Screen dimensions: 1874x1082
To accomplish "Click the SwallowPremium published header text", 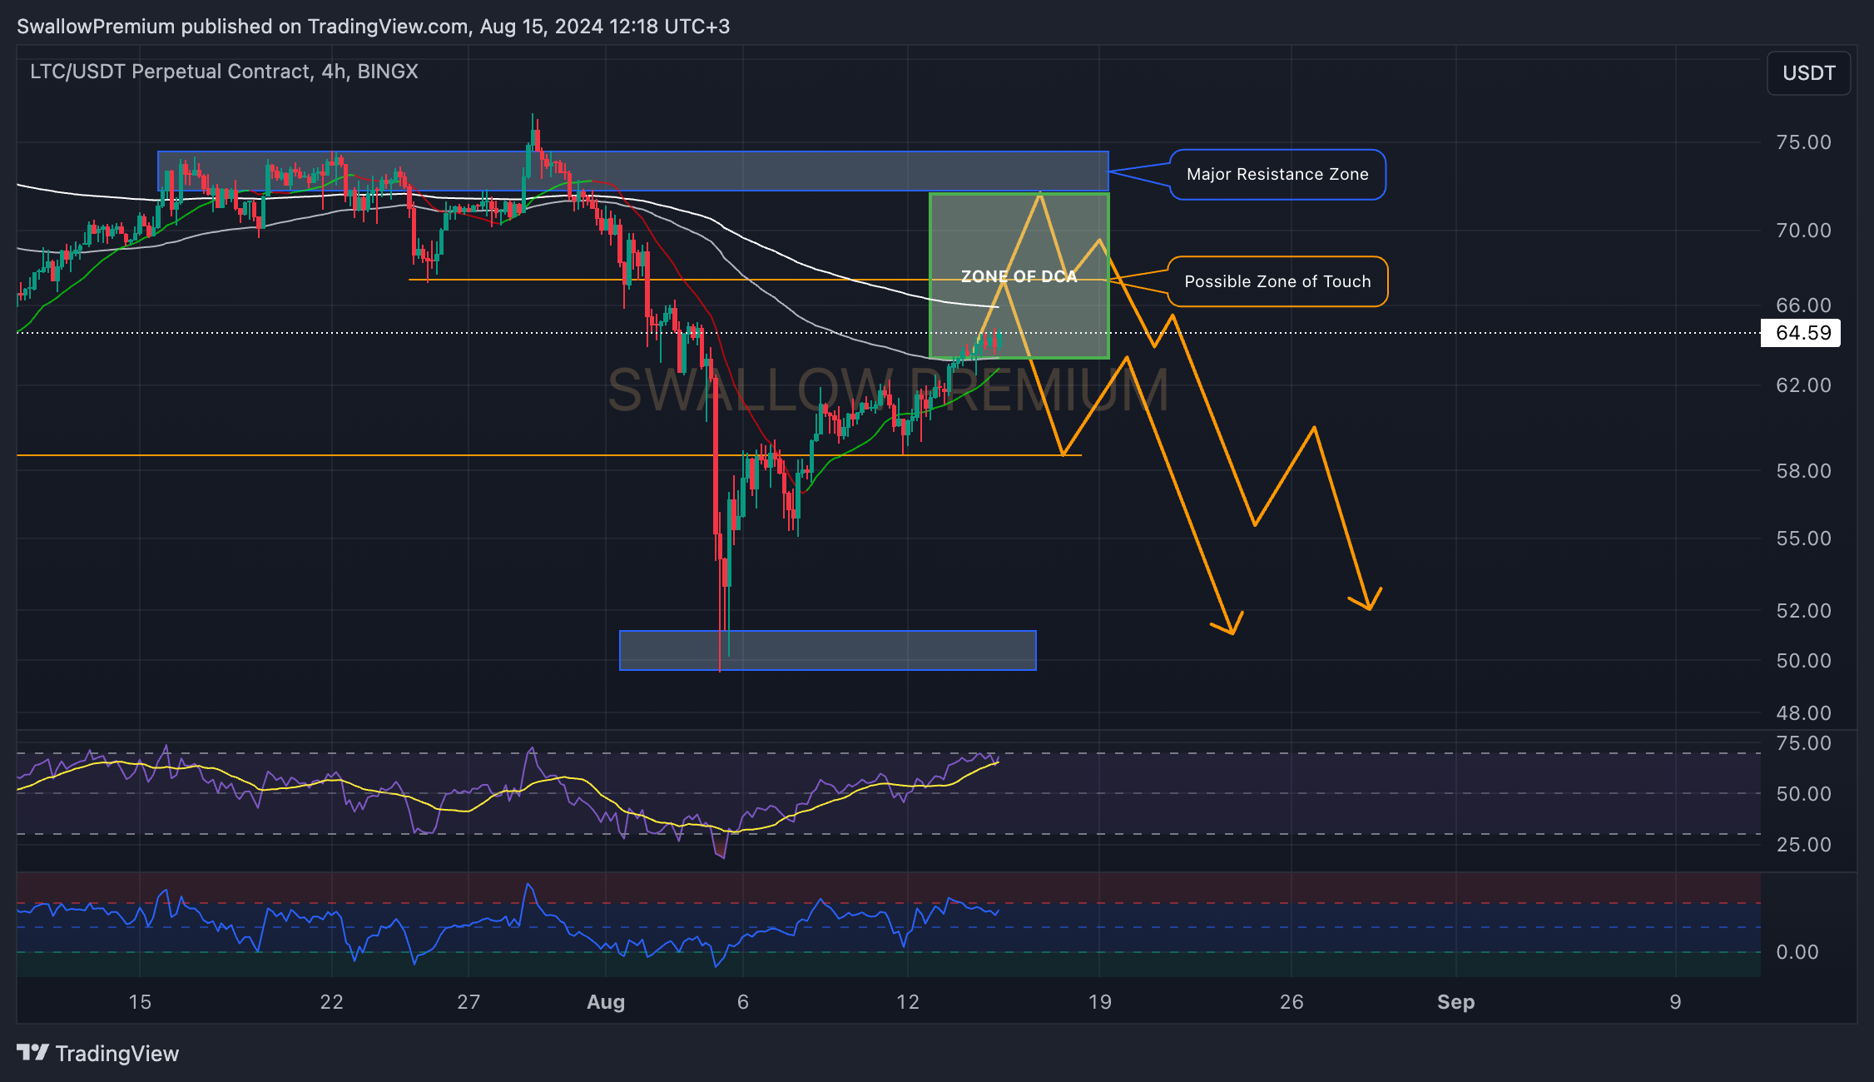I will [373, 27].
